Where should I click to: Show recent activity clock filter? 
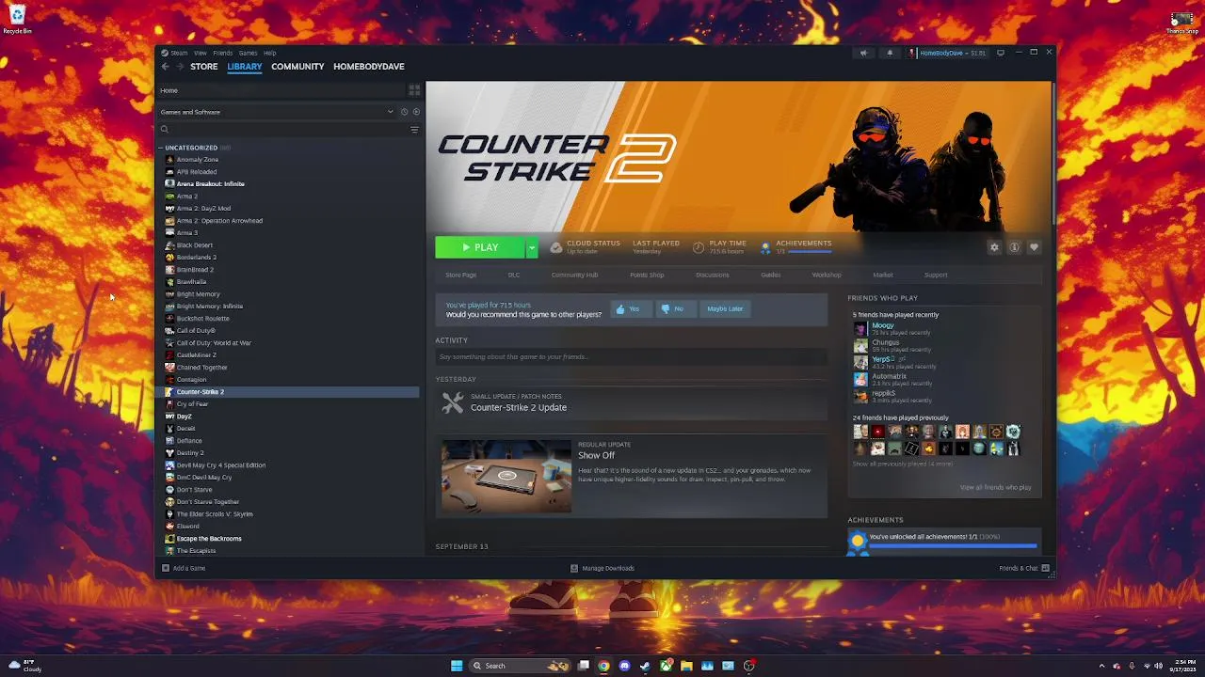[404, 112]
